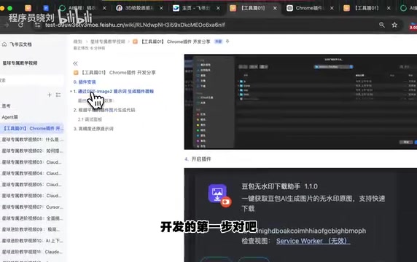Open 星球专属教学视频 breadcrumb link

pos(108,41)
